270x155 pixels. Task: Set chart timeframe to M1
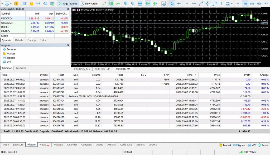click(238, 3)
